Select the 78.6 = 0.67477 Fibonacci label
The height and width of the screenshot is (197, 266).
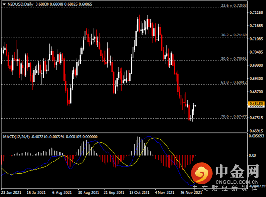pyautogui.click(x=234, y=116)
